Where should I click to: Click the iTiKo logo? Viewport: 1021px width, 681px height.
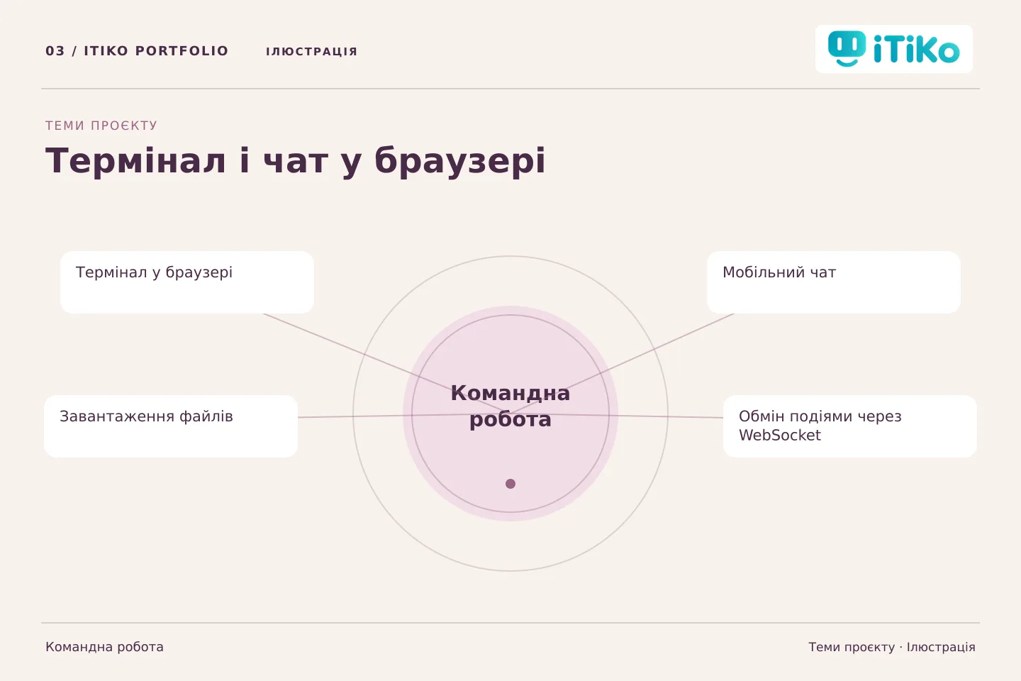click(x=893, y=49)
